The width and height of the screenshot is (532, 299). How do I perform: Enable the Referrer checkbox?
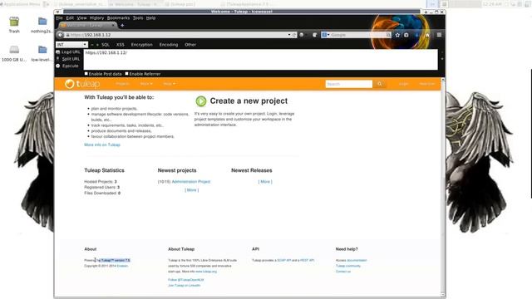click(x=127, y=74)
